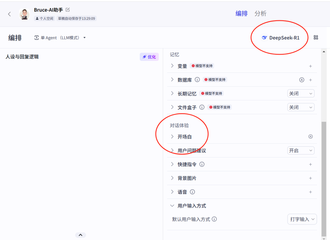330x240 pixels.
Task: Show info for 默认用户输入方式
Action: point(214,219)
